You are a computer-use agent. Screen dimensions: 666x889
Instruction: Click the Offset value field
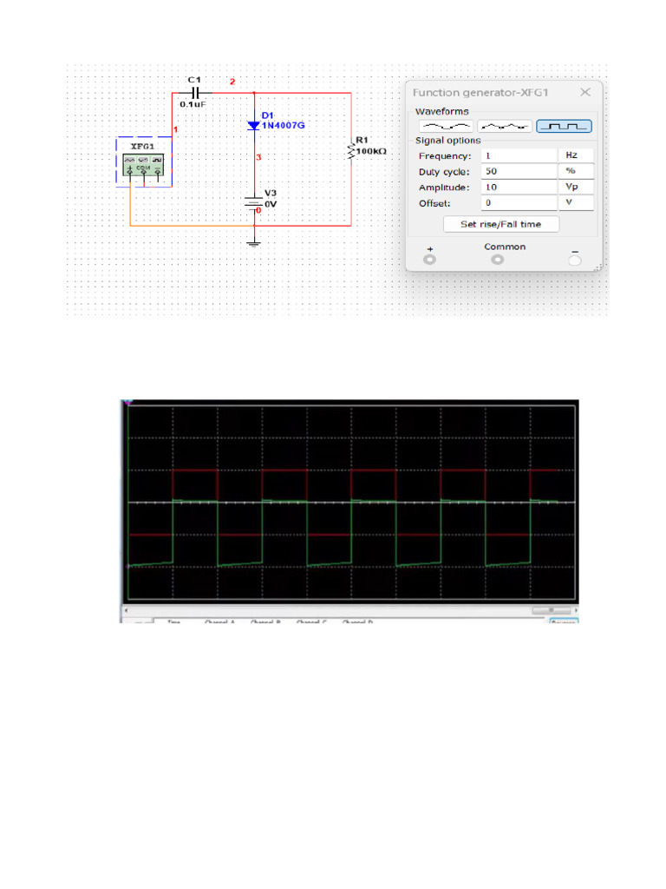(519, 203)
